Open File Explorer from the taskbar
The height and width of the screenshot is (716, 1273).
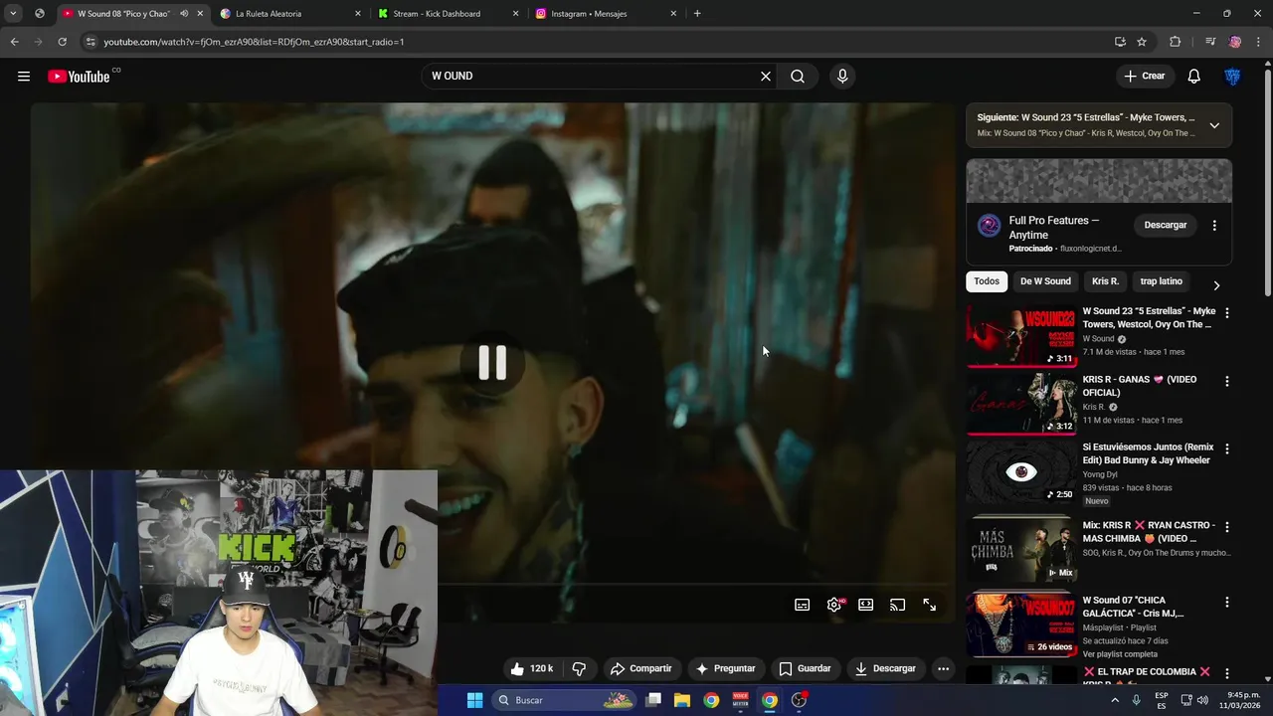point(682,700)
